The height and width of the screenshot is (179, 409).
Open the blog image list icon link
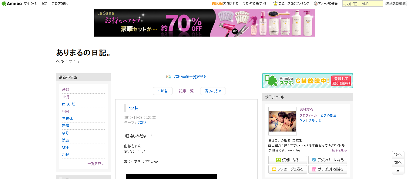pos(169,76)
